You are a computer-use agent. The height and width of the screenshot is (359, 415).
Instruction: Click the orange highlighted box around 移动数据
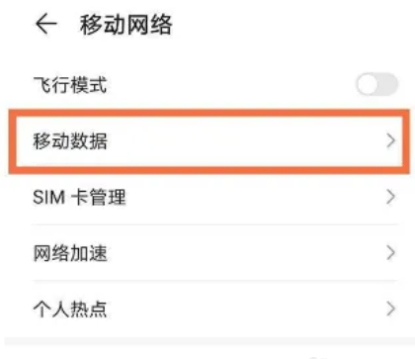(209, 141)
